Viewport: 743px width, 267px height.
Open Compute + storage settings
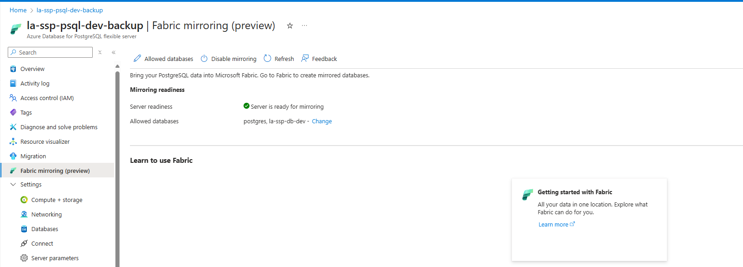click(58, 200)
